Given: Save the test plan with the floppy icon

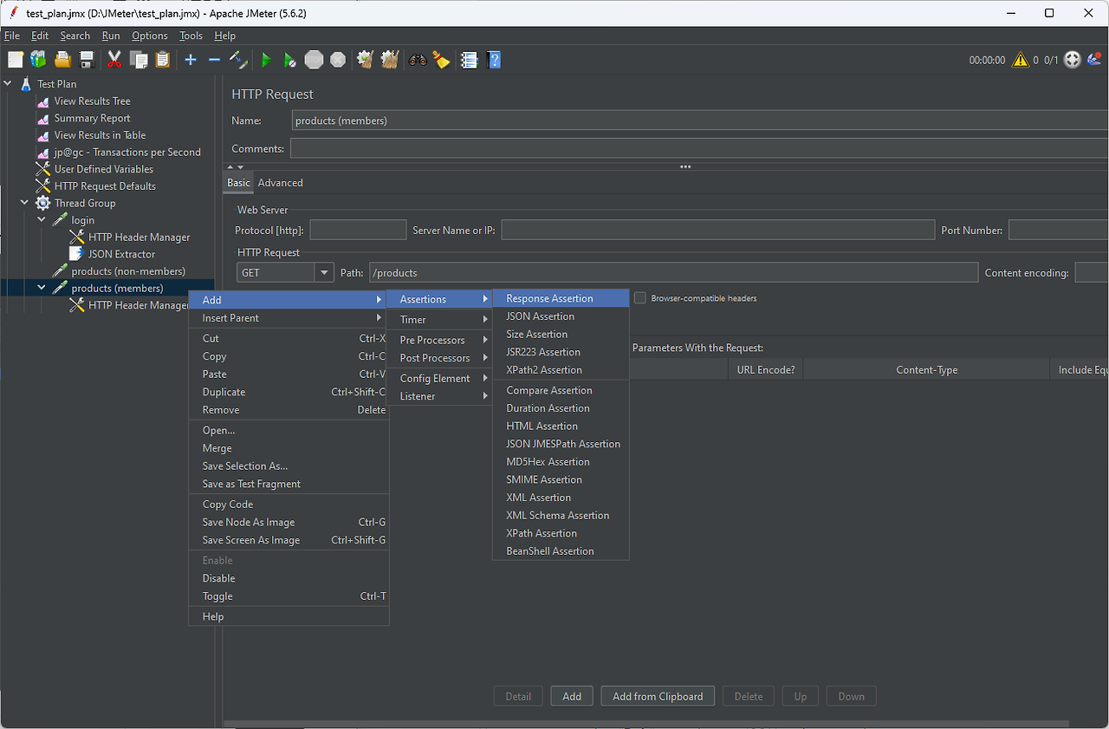Looking at the screenshot, I should tap(87, 60).
